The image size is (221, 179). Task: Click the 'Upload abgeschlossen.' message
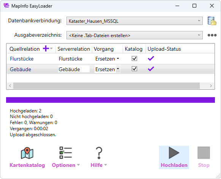click(33, 135)
